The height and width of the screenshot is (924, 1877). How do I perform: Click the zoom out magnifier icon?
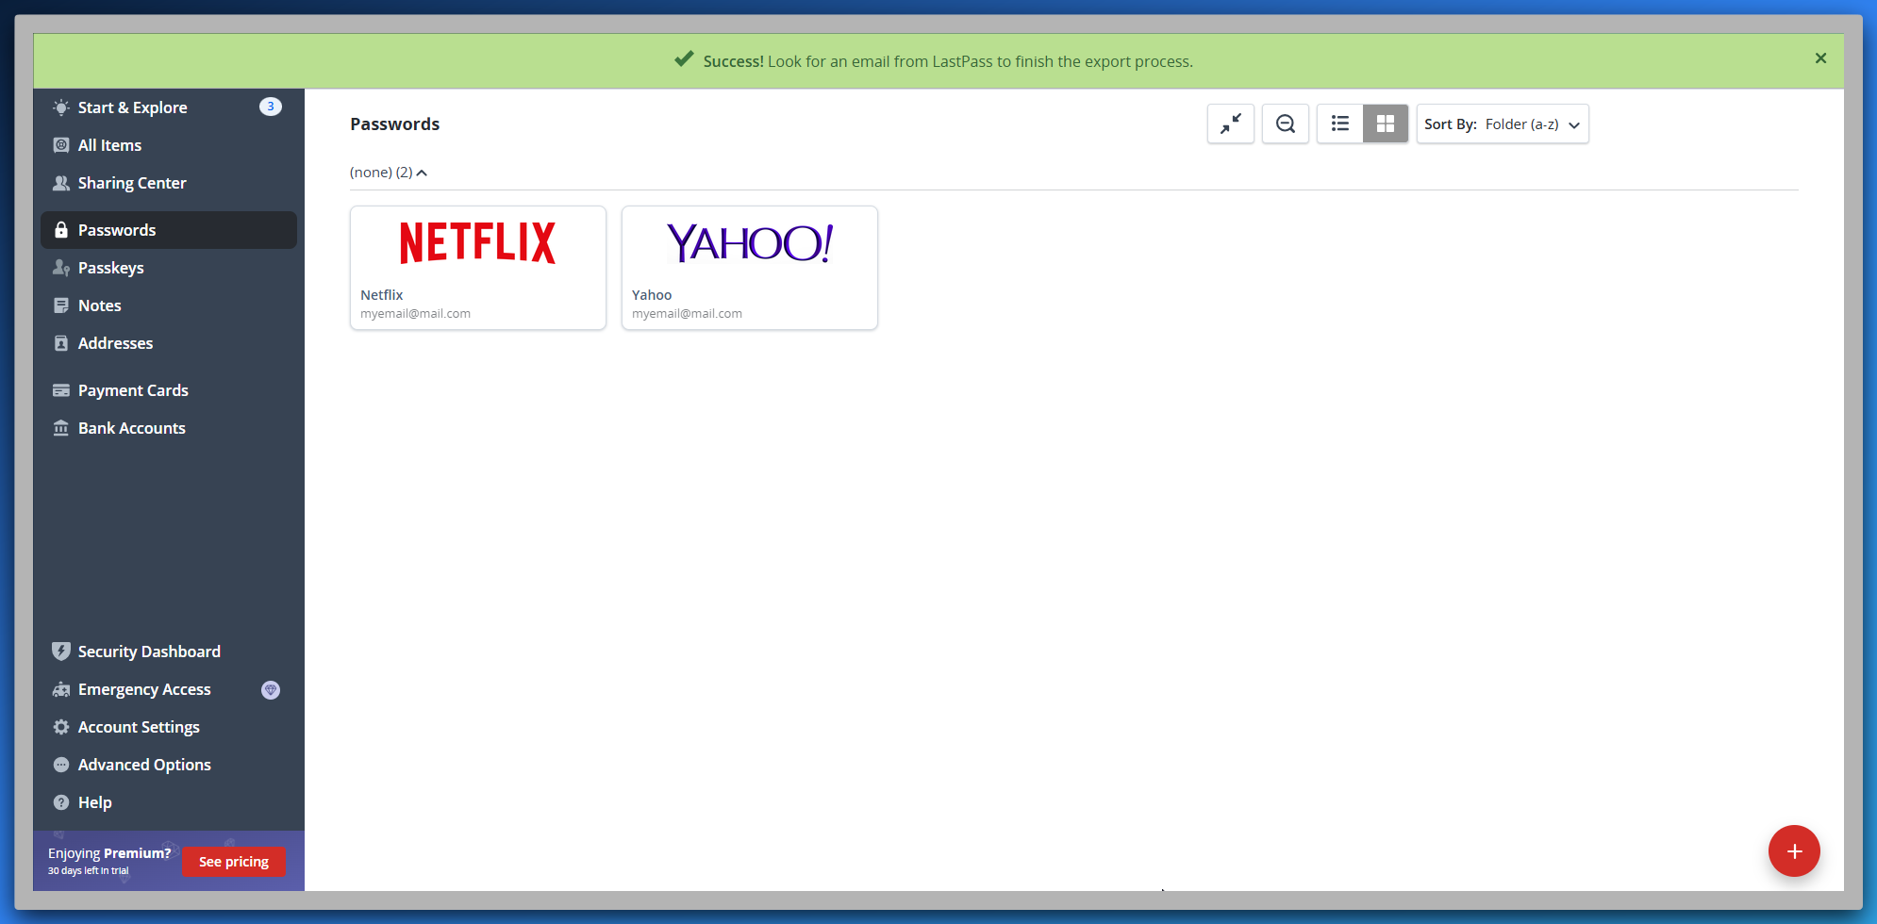click(1285, 124)
